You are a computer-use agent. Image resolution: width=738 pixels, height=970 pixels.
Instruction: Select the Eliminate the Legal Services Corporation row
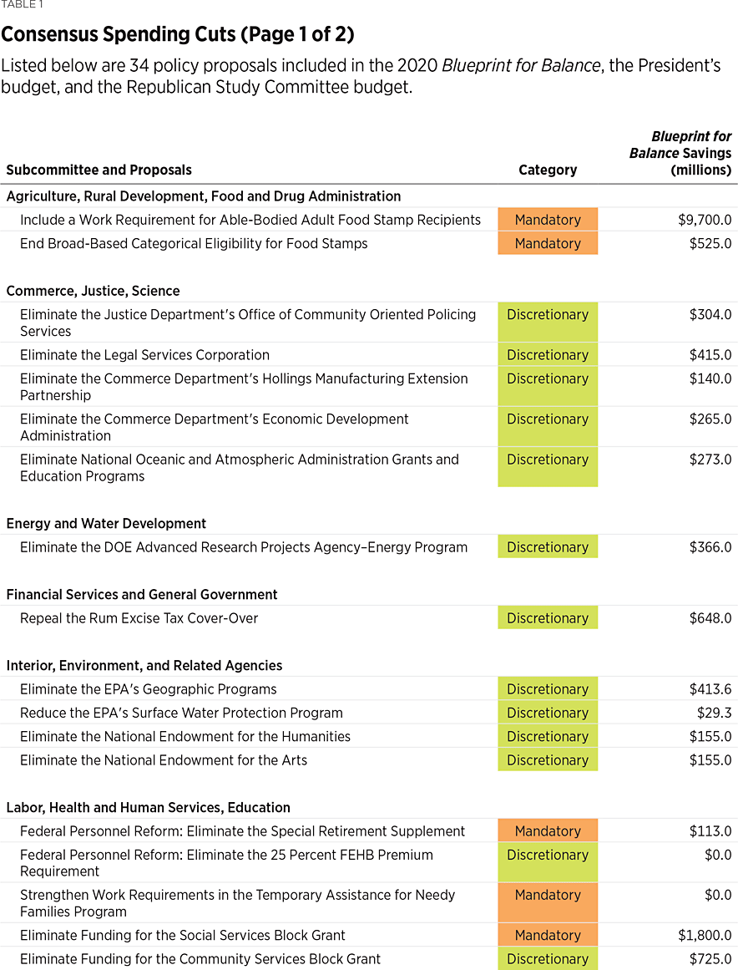(144, 355)
